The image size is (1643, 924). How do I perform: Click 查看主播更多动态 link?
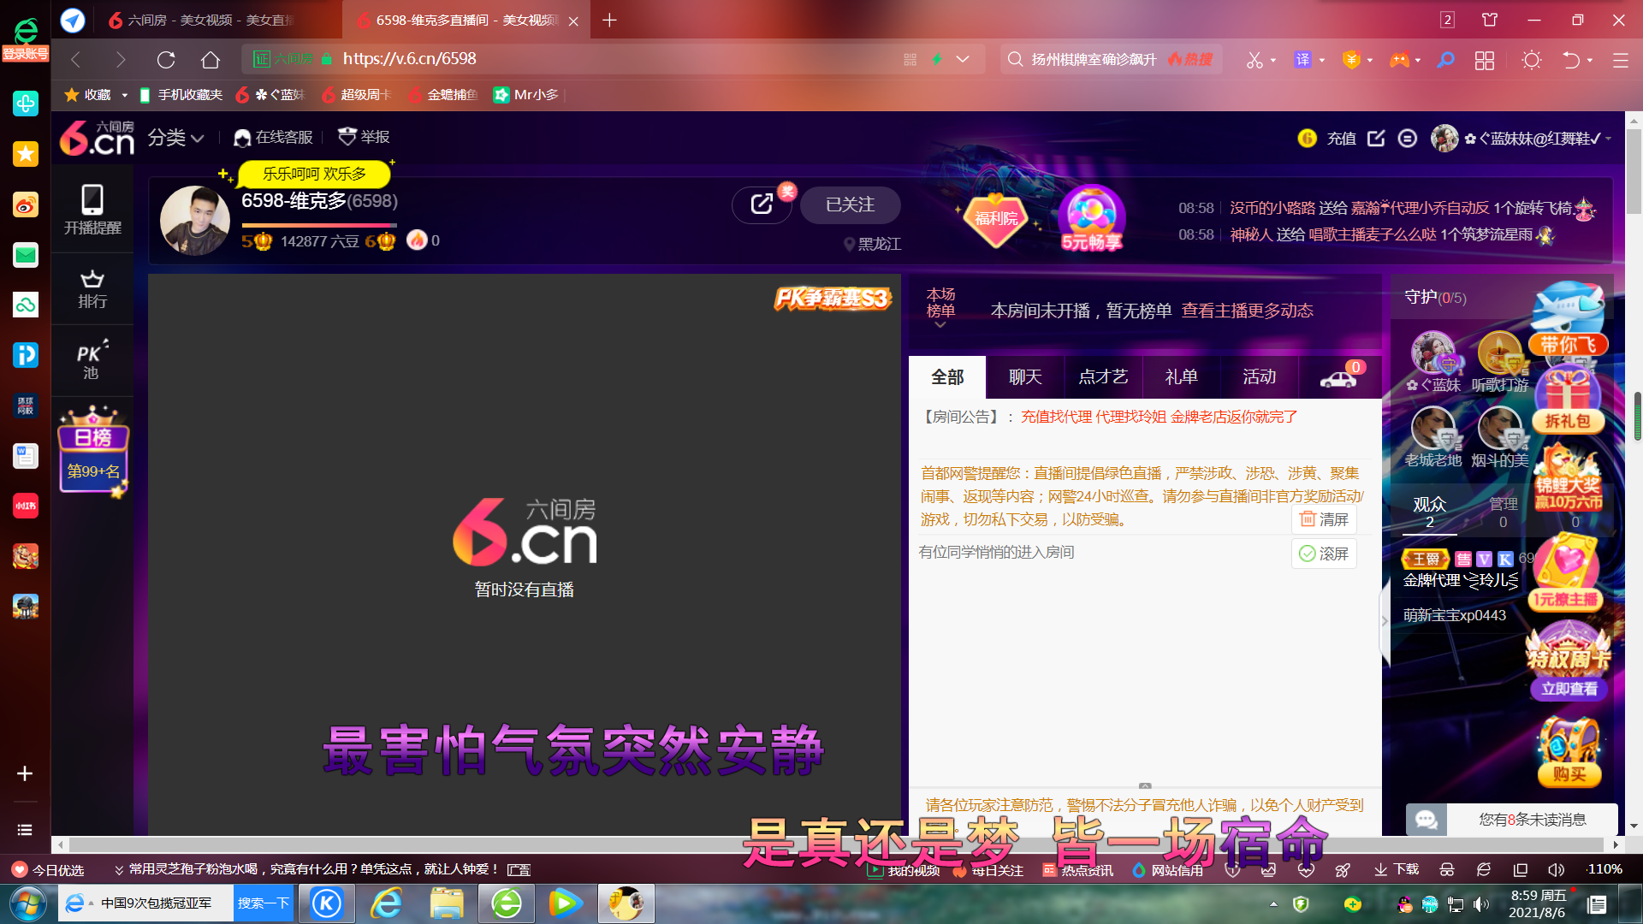coord(1247,311)
